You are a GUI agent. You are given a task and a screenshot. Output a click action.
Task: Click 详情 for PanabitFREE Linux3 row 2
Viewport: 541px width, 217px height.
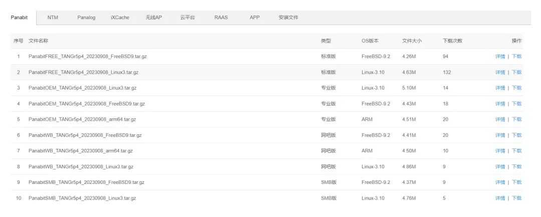tap(500, 73)
